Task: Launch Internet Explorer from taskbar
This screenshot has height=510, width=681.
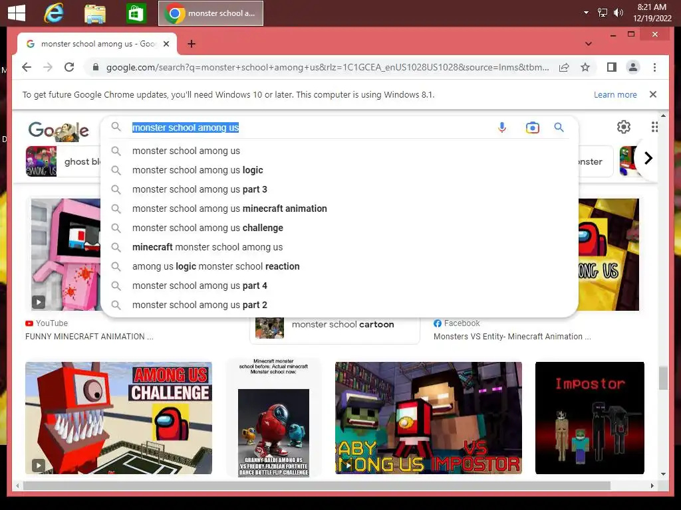Action: (x=54, y=13)
